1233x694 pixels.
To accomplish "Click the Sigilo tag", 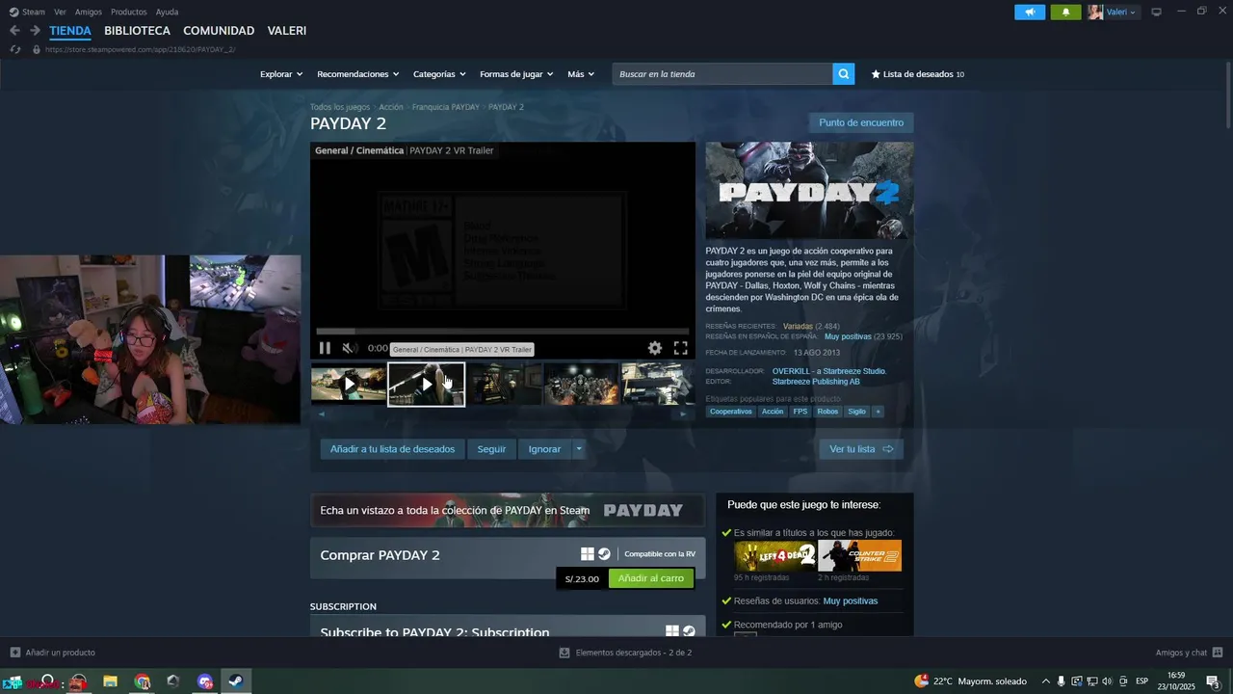I will [x=856, y=412].
